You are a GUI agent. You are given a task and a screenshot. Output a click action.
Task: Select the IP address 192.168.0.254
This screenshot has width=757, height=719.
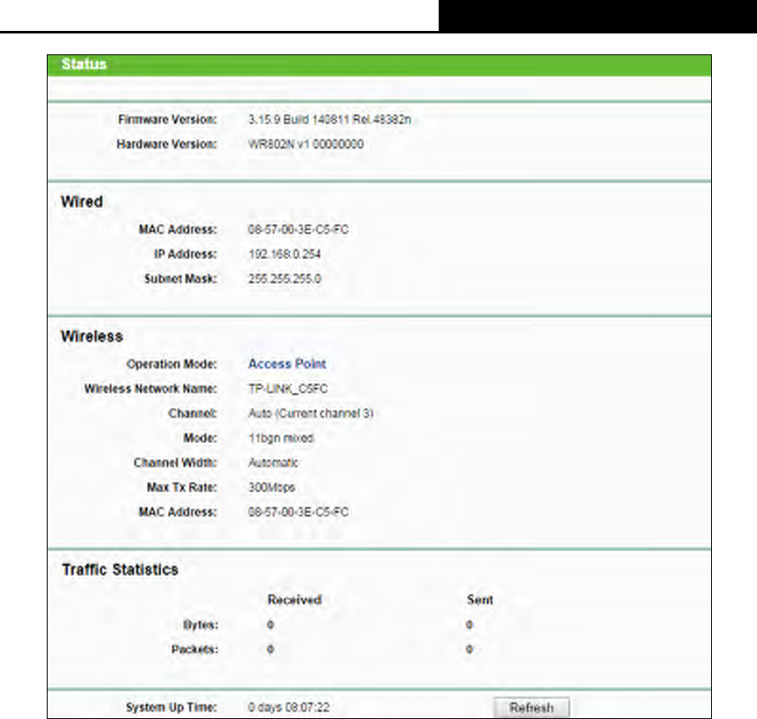click(x=284, y=254)
